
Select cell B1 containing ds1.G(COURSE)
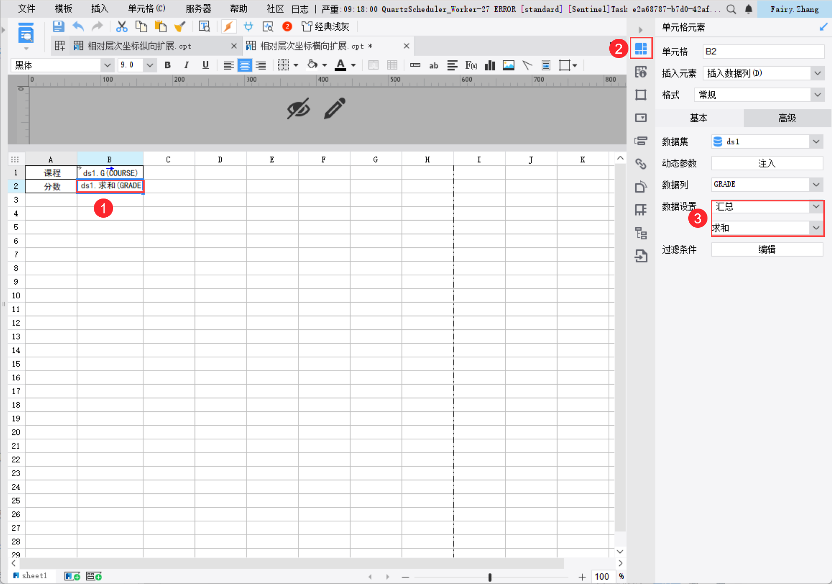[110, 173]
